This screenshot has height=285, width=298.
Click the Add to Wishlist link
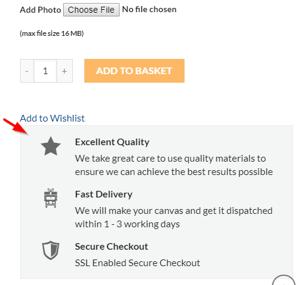tap(52, 118)
